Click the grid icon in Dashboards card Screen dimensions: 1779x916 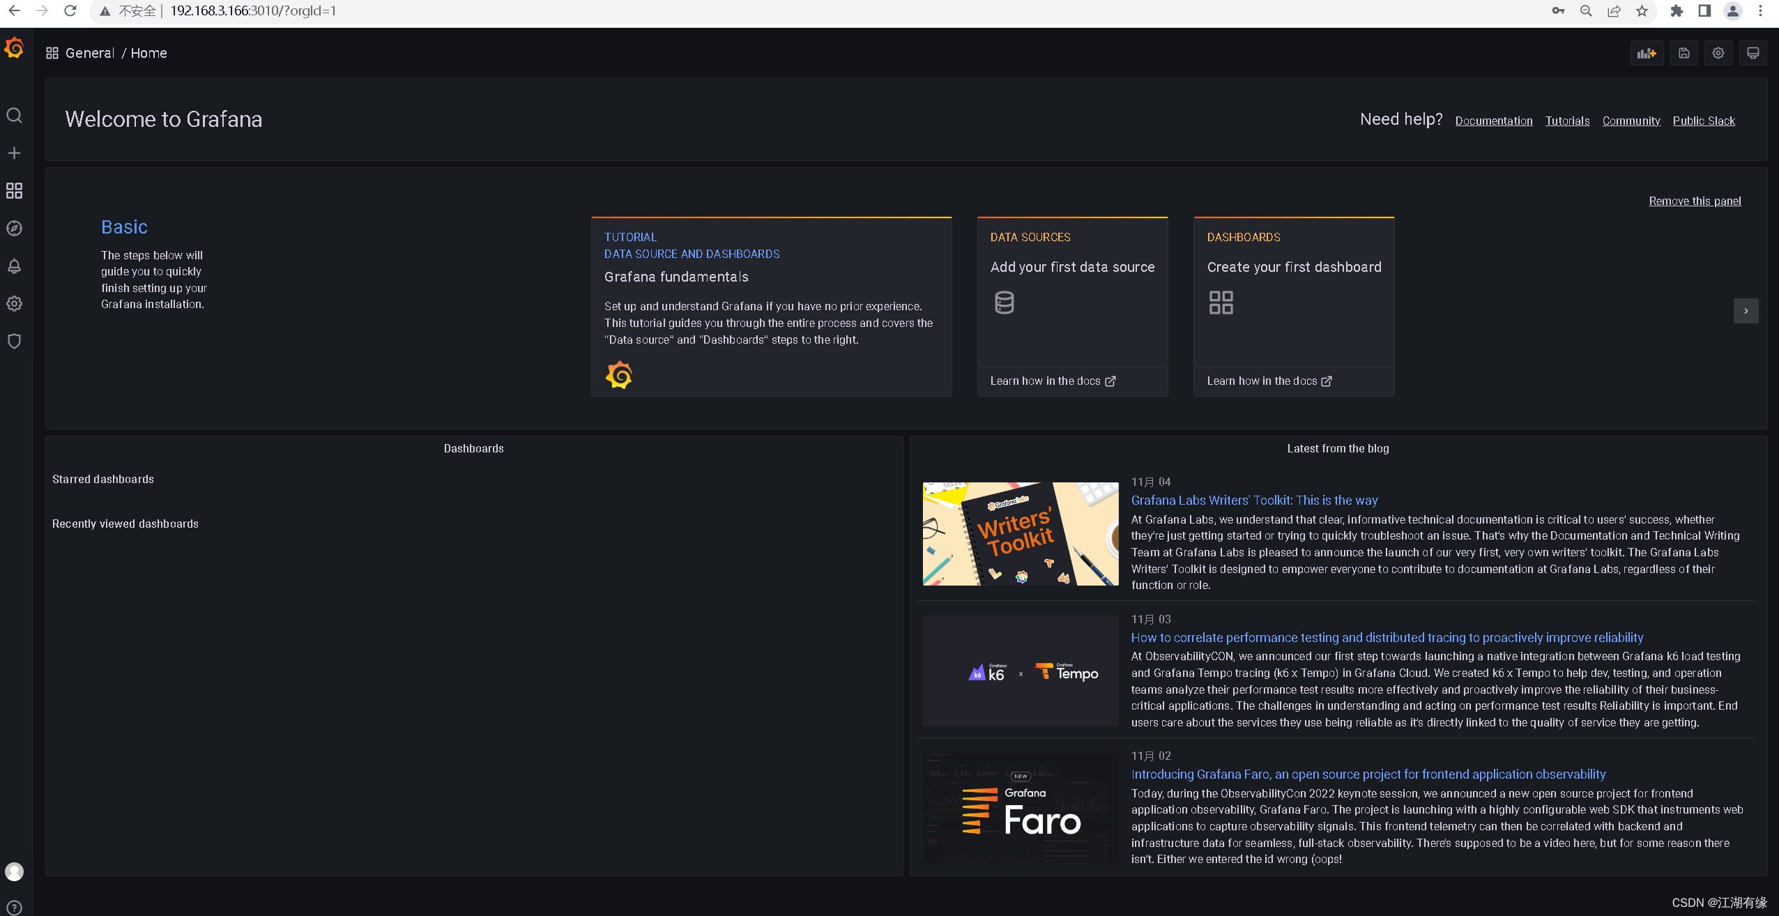(x=1221, y=303)
